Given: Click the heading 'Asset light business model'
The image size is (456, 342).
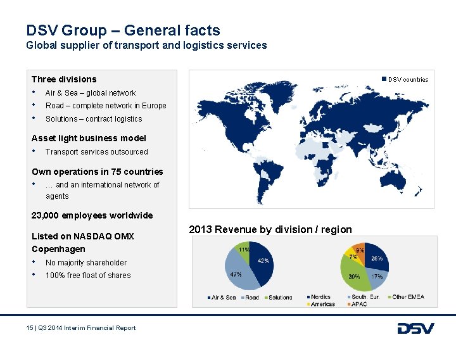Looking at the screenshot, I should click(89, 138).
